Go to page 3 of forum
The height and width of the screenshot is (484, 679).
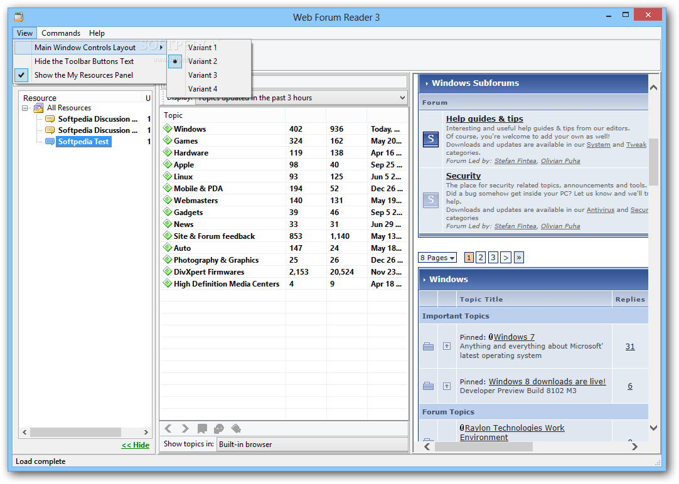[x=493, y=257]
